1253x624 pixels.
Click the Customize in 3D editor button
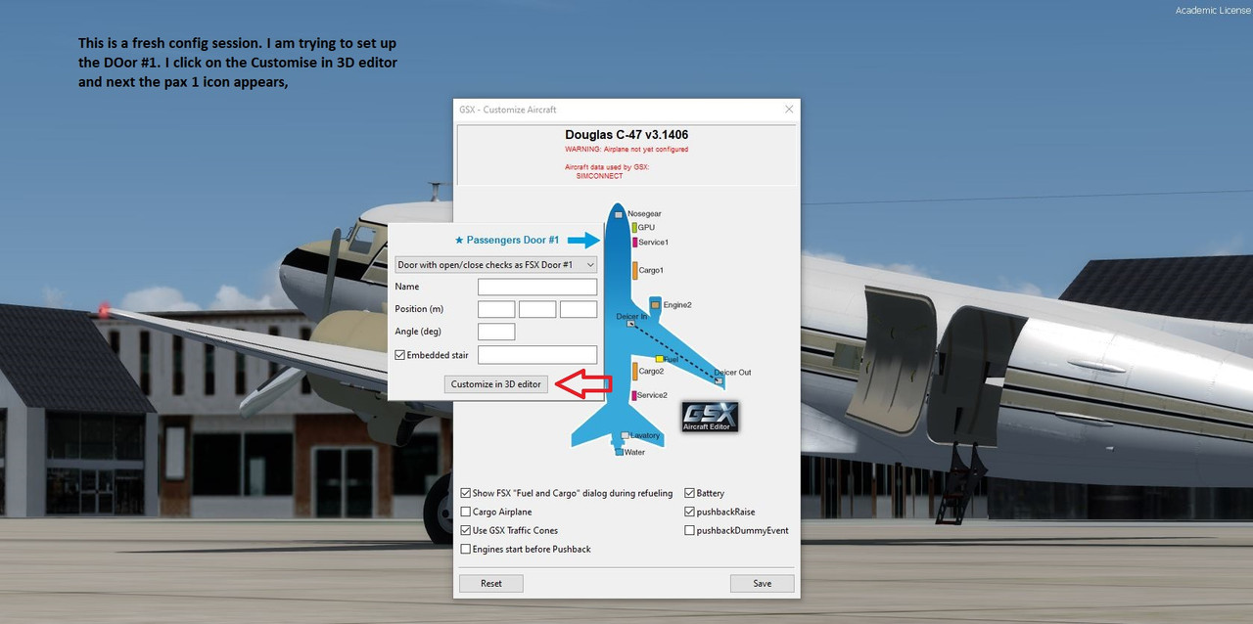pos(496,384)
